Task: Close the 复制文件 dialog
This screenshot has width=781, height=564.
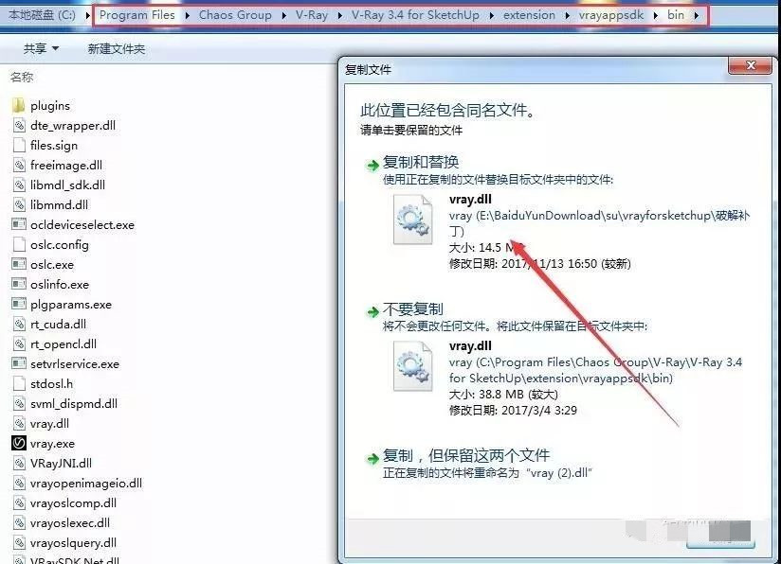Action: (755, 65)
